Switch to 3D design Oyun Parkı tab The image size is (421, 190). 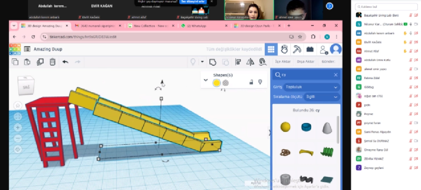257,26
